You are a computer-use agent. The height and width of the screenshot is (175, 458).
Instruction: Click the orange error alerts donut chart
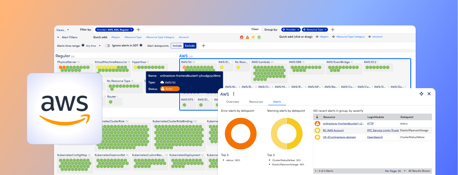pyautogui.click(x=241, y=134)
